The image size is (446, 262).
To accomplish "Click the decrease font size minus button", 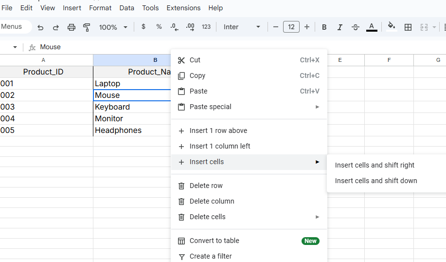I will [x=276, y=27].
